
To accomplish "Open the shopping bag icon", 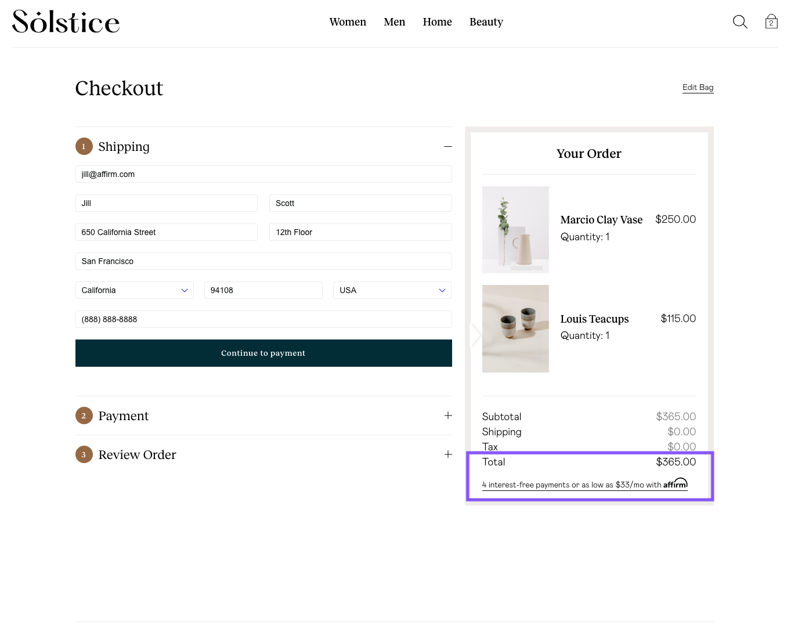I will click(771, 22).
